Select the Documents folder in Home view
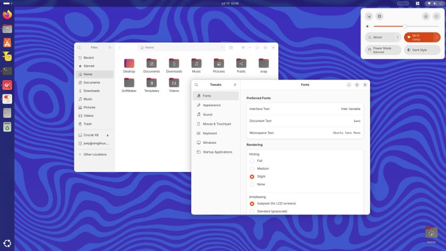This screenshot has height=251, width=446. pos(152,66)
